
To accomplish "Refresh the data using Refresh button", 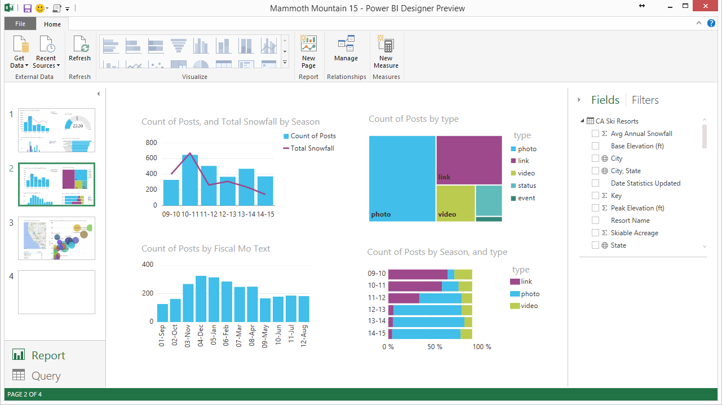I will pyautogui.click(x=79, y=48).
